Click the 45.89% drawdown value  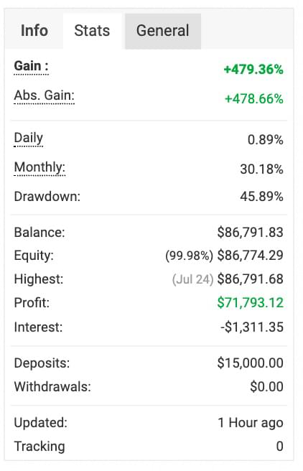[x=261, y=197]
